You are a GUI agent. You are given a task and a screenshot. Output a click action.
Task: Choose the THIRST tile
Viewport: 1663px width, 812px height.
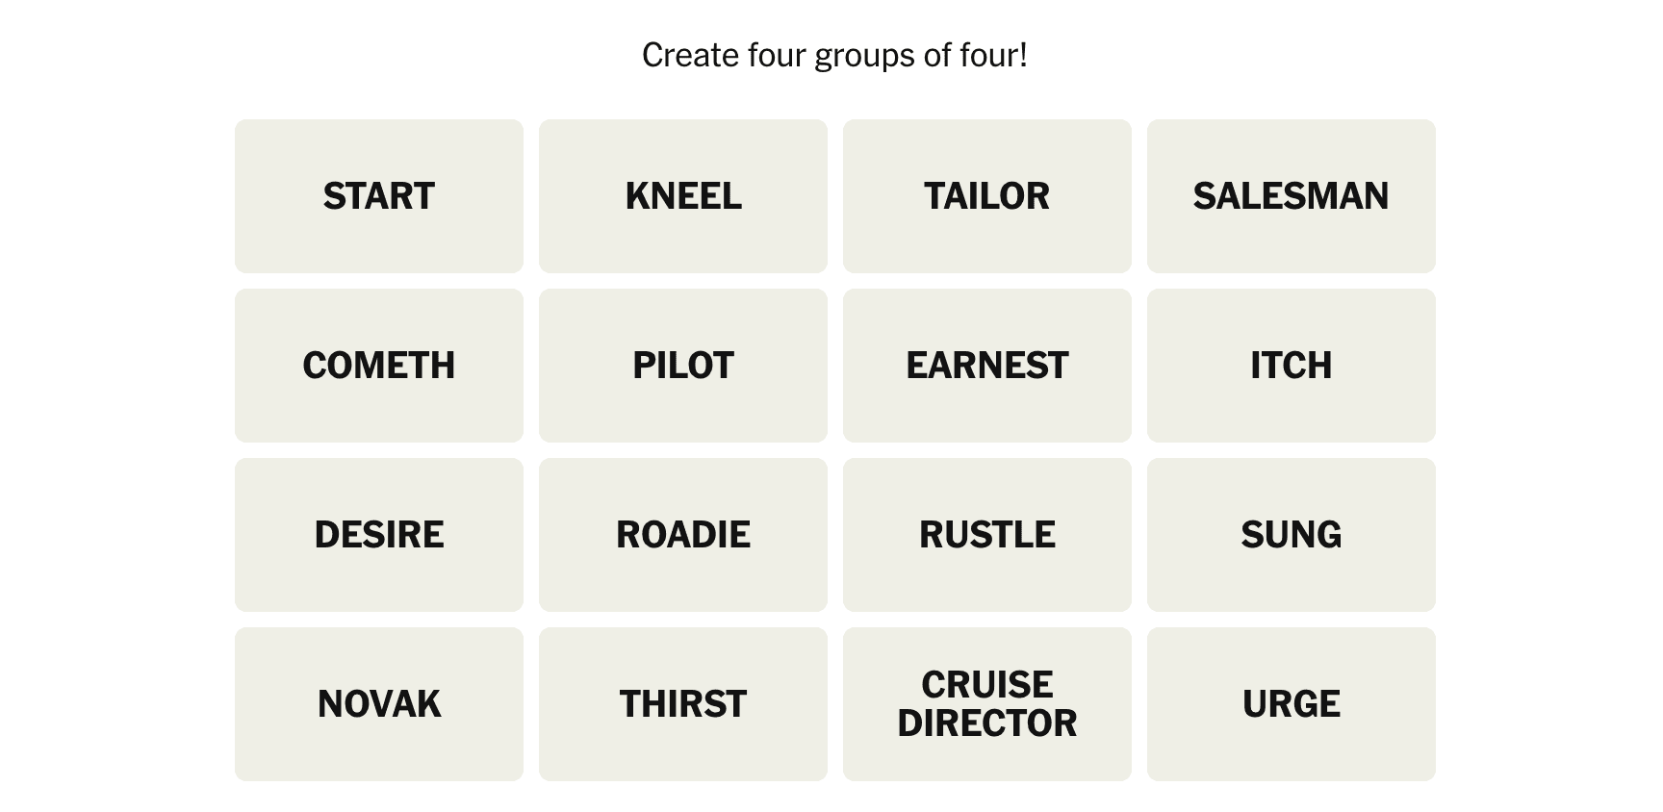tap(683, 704)
